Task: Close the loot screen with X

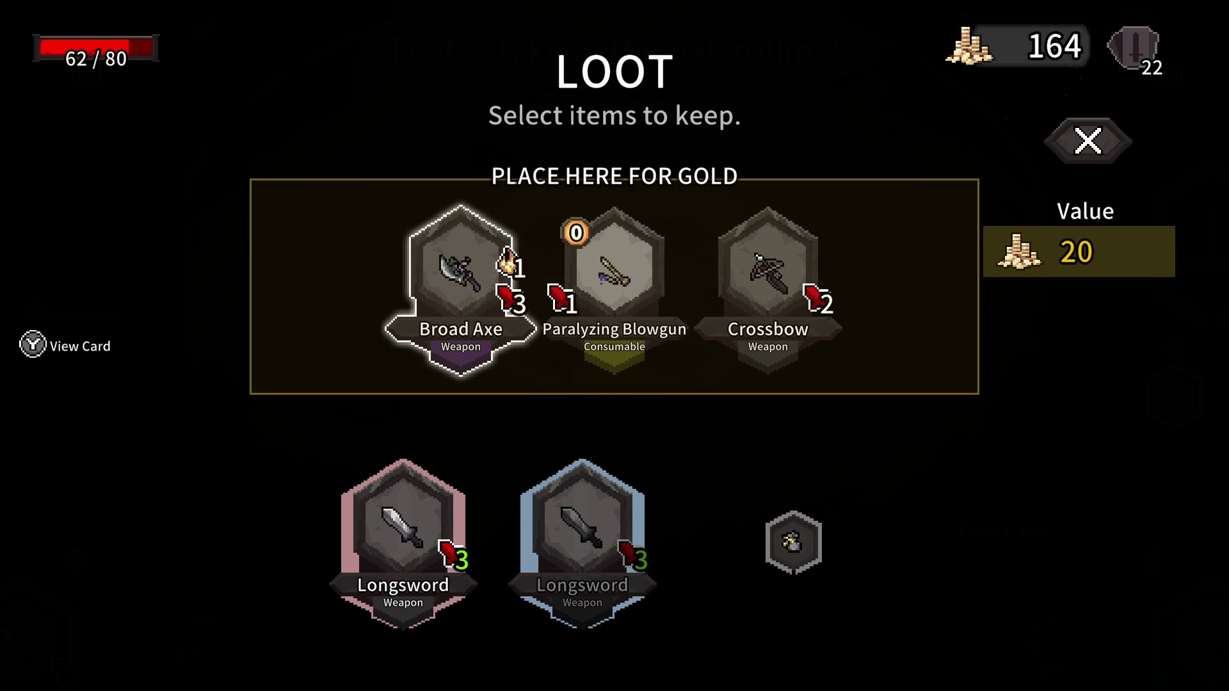Action: pos(1088,141)
